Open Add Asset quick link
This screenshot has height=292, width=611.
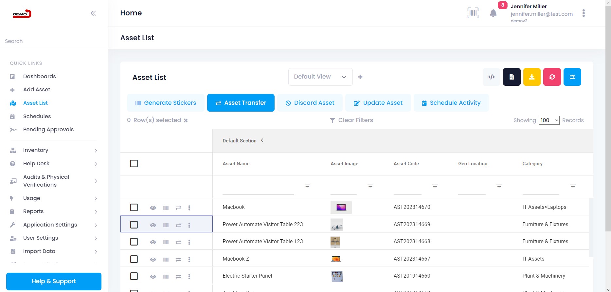coord(37,90)
